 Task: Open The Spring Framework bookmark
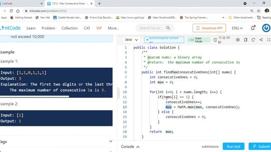(194, 17)
